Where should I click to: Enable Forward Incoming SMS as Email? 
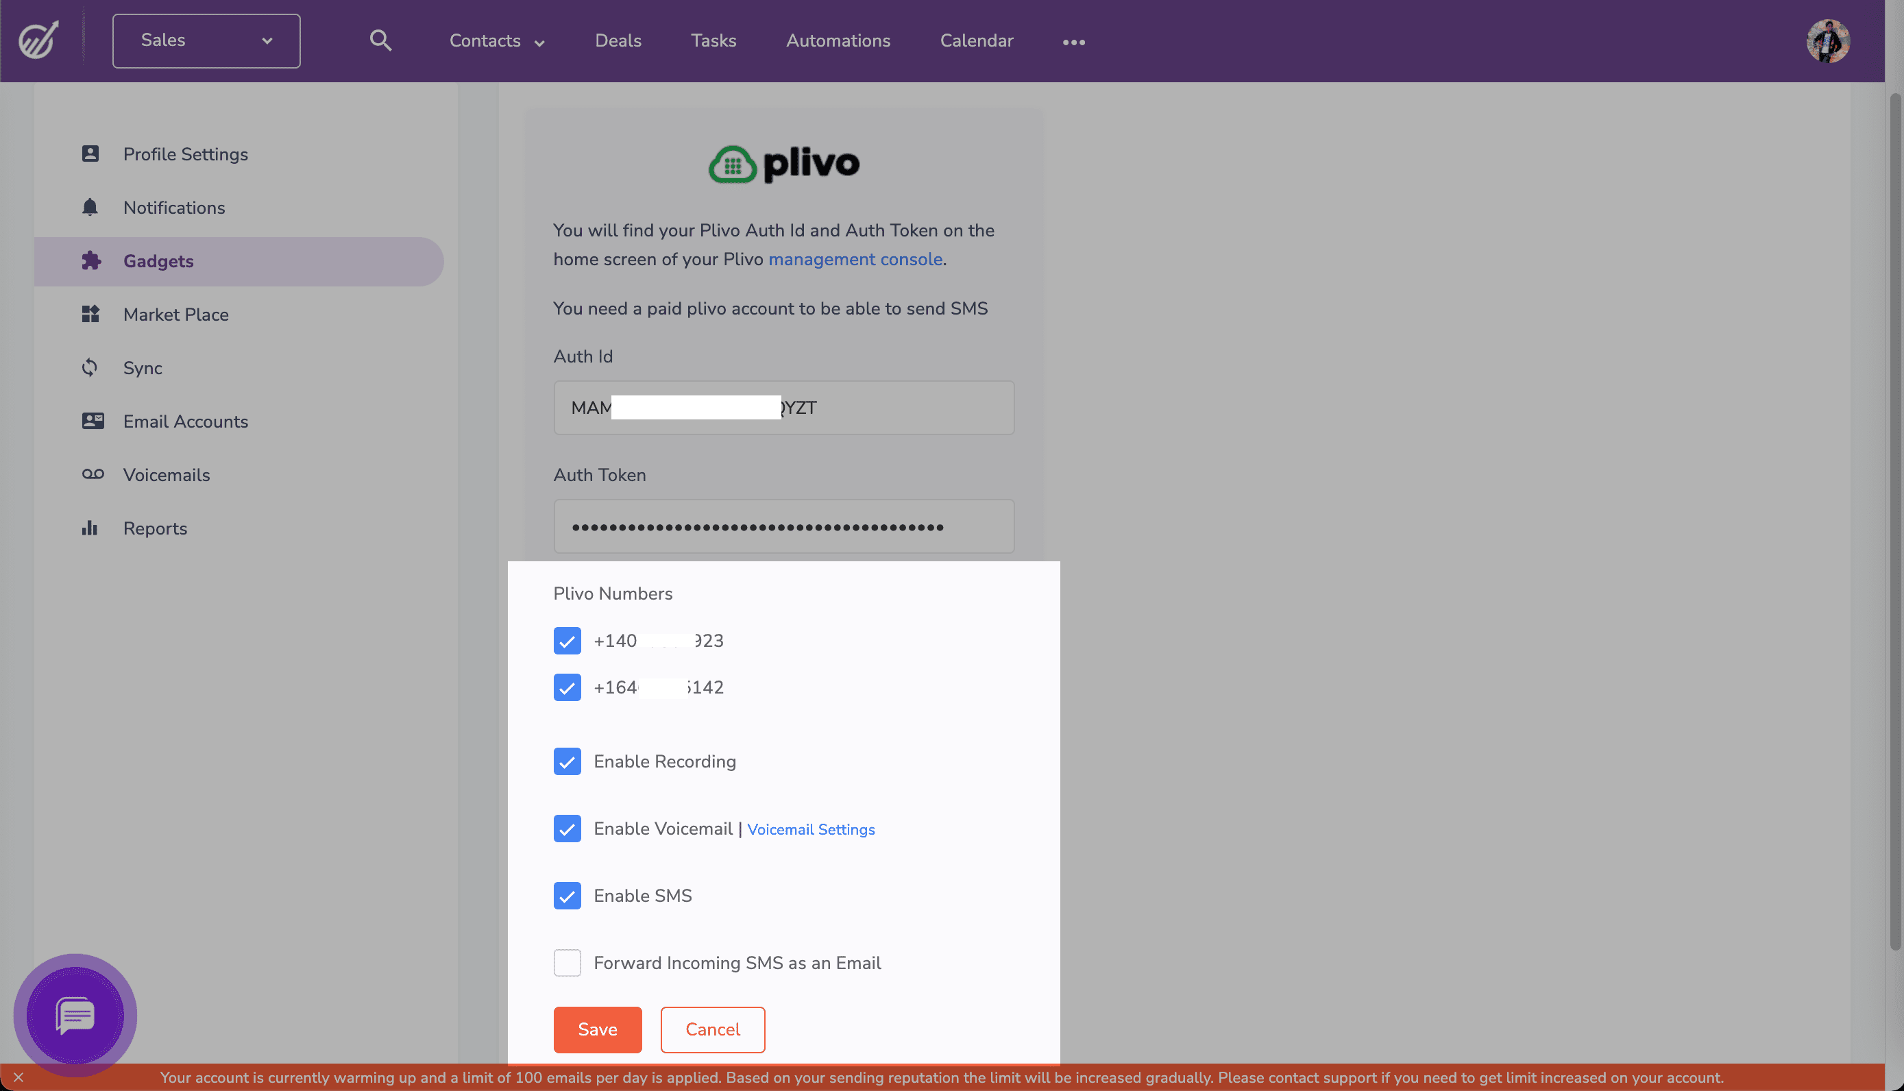(x=567, y=963)
